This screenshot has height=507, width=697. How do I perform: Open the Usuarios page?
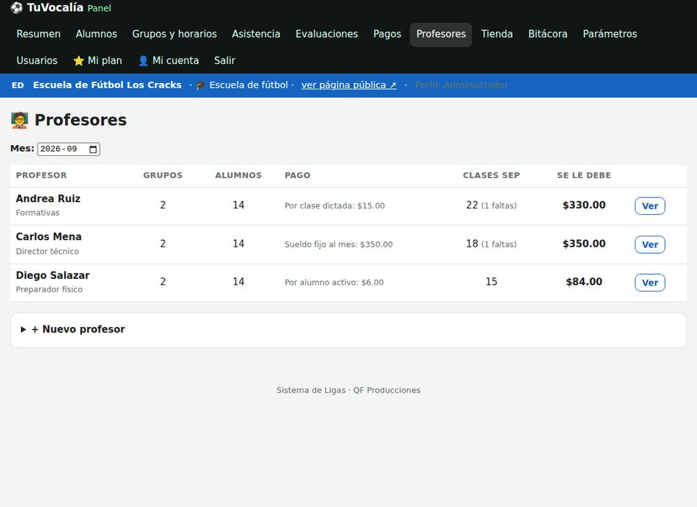[37, 61]
